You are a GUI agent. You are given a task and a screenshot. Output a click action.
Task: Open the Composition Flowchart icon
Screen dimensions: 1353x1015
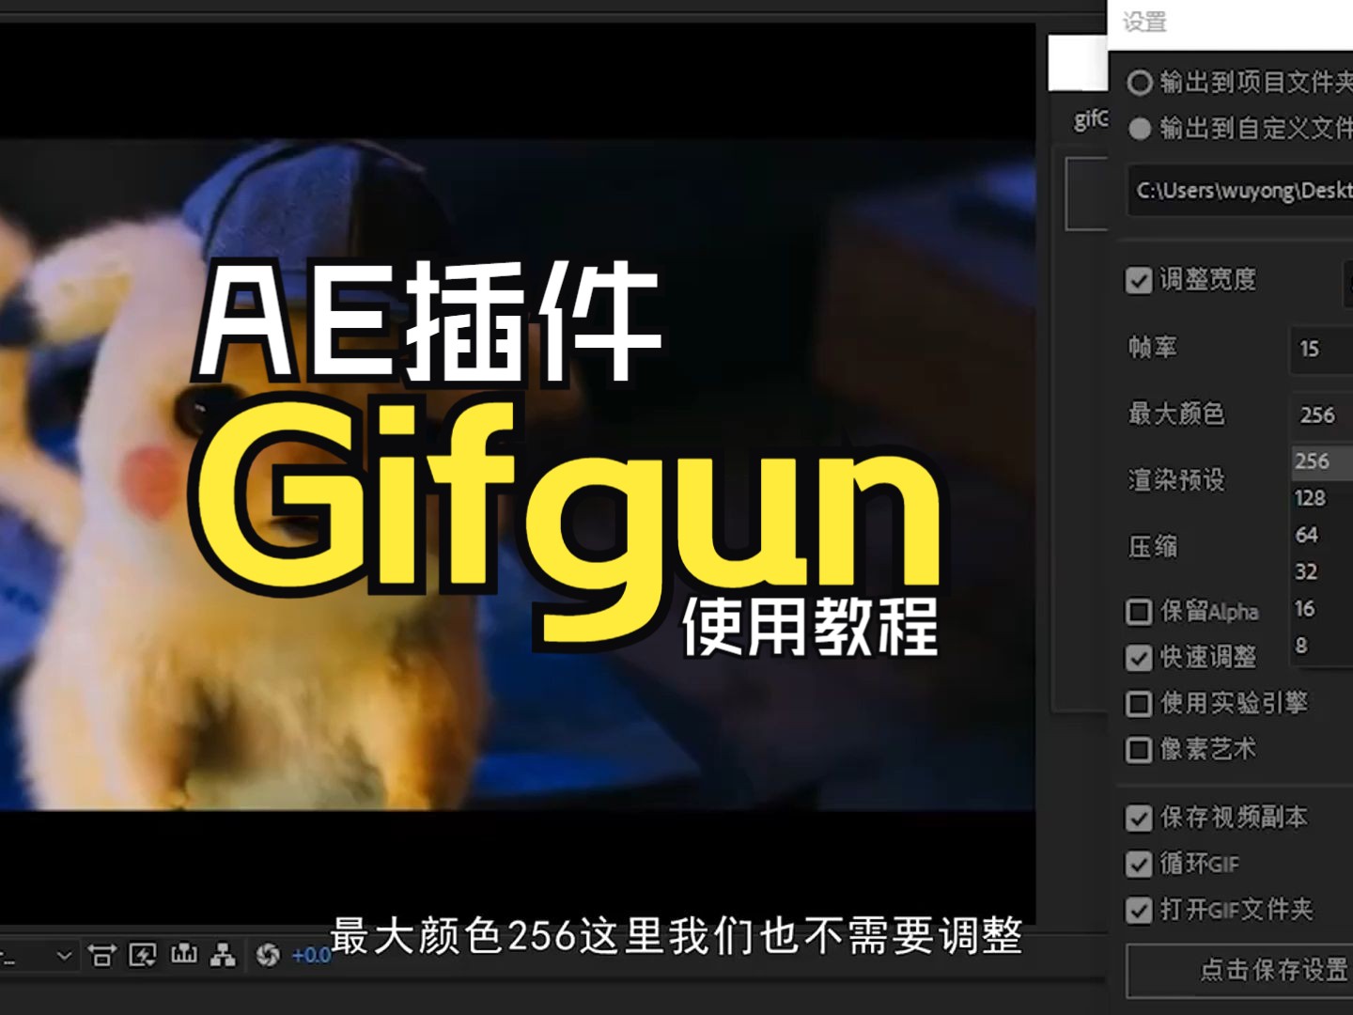[224, 956]
